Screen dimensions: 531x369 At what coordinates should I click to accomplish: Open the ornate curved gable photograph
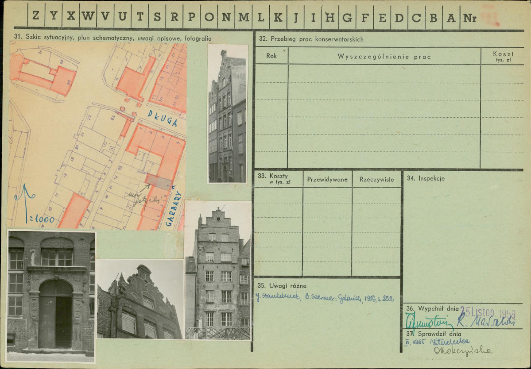(x=140, y=299)
